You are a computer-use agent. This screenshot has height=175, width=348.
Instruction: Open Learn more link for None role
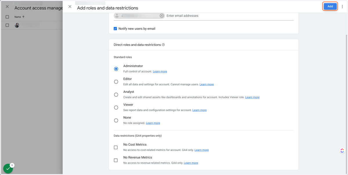pyautogui.click(x=153, y=123)
